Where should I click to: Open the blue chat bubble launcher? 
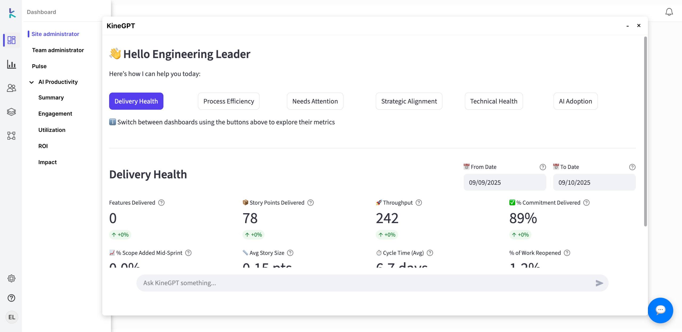pos(660,310)
